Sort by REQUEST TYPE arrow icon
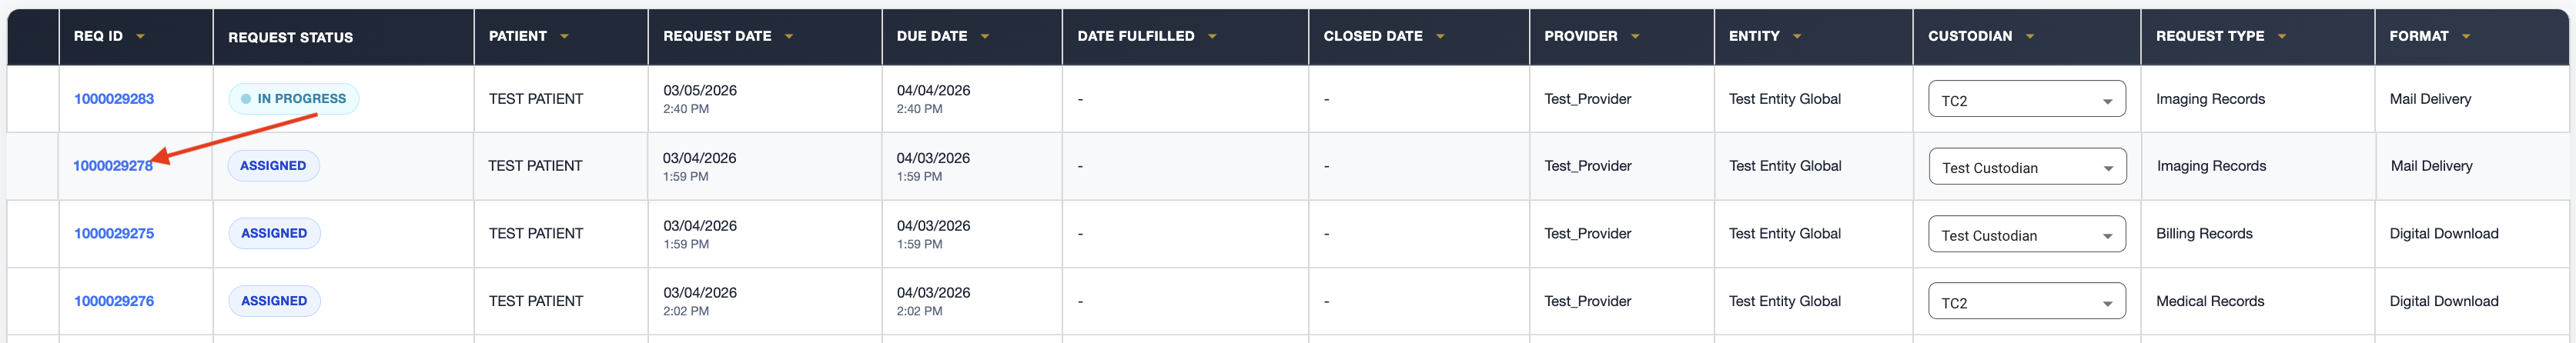 (x=2282, y=37)
